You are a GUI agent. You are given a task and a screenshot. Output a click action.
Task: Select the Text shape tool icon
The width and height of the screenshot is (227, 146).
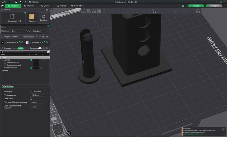point(154,11)
